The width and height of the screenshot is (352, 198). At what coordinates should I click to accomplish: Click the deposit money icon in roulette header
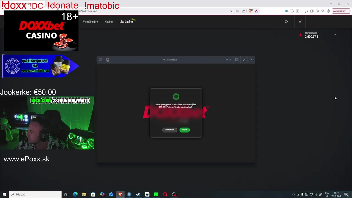108,60
